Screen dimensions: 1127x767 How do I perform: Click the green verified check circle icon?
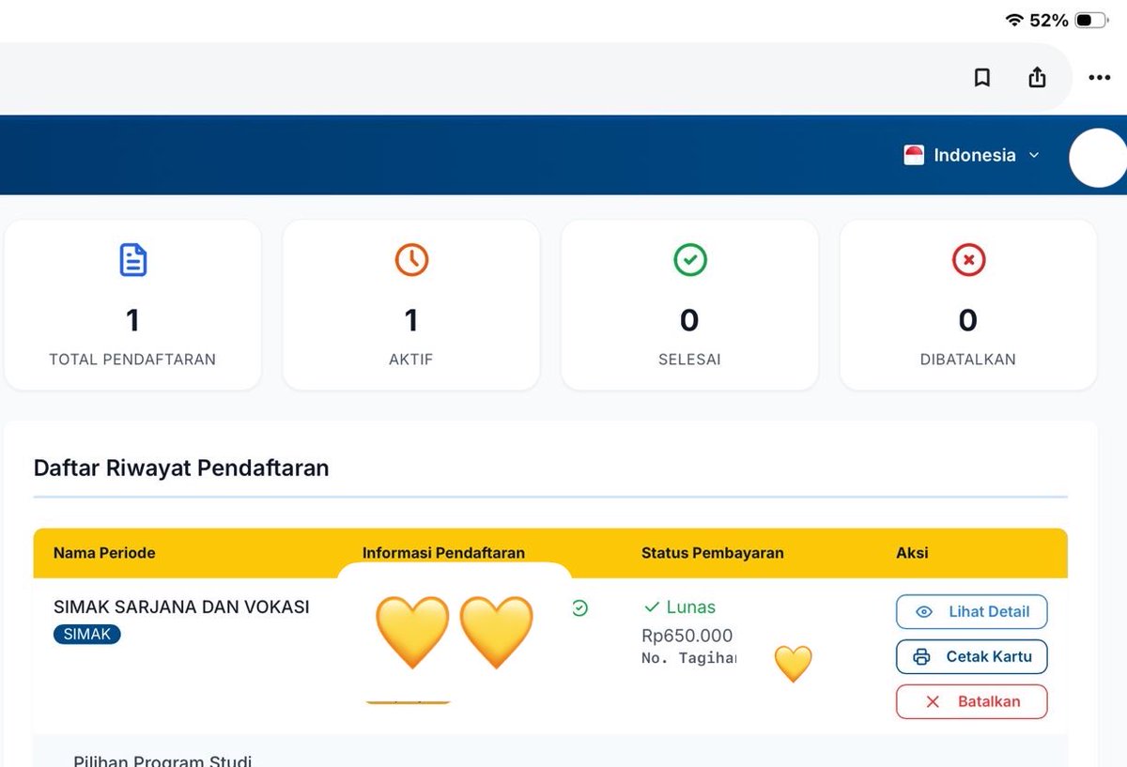pyautogui.click(x=580, y=608)
